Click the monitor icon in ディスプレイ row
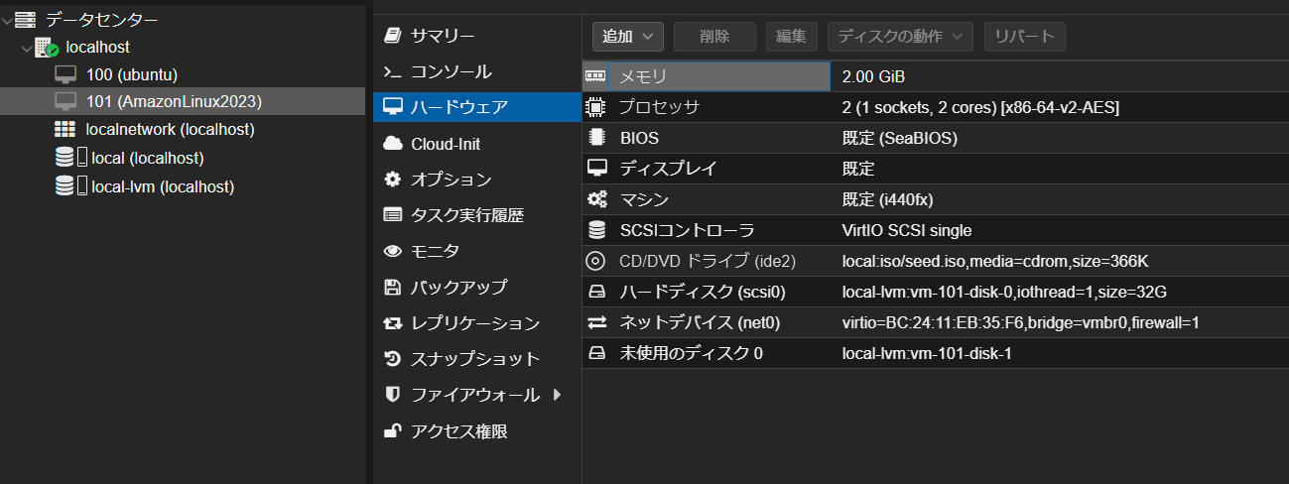This screenshot has width=1289, height=484. coord(596,169)
